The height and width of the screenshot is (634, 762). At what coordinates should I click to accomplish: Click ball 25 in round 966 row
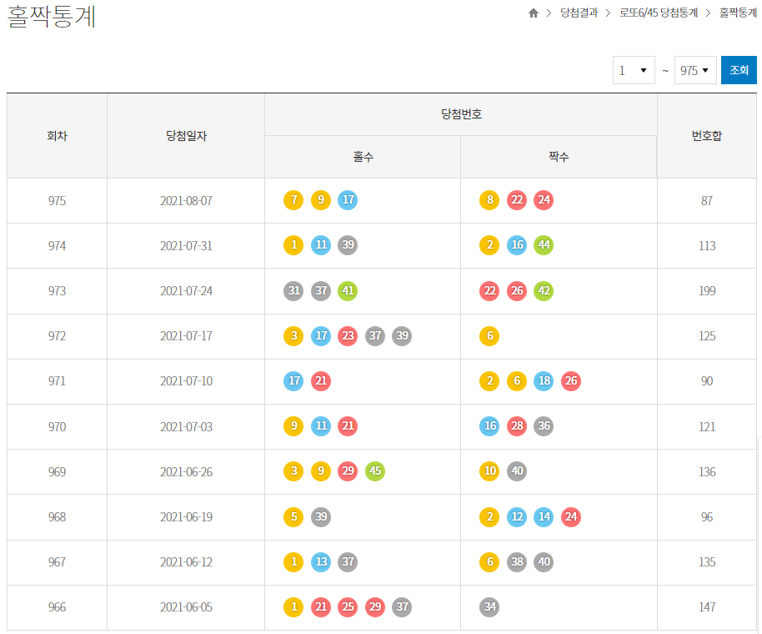pos(348,606)
